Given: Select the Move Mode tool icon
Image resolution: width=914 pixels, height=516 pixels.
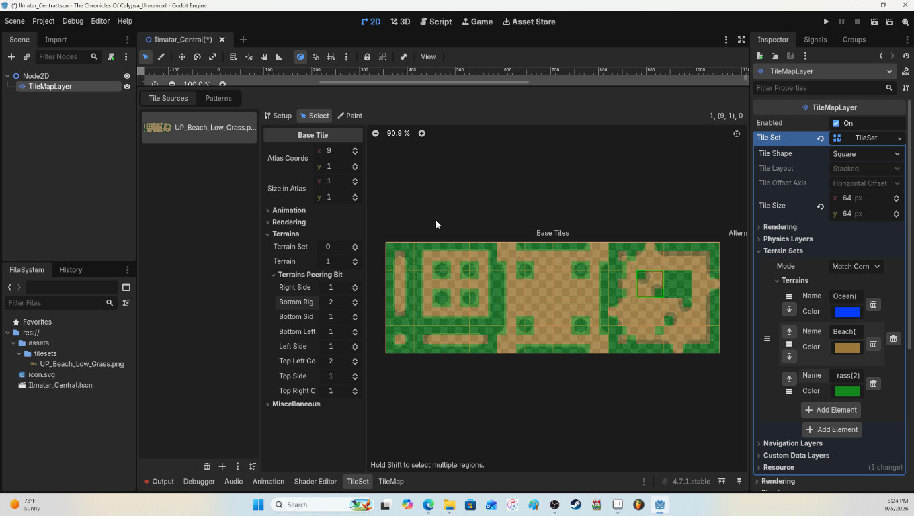Looking at the screenshot, I should pyautogui.click(x=181, y=57).
